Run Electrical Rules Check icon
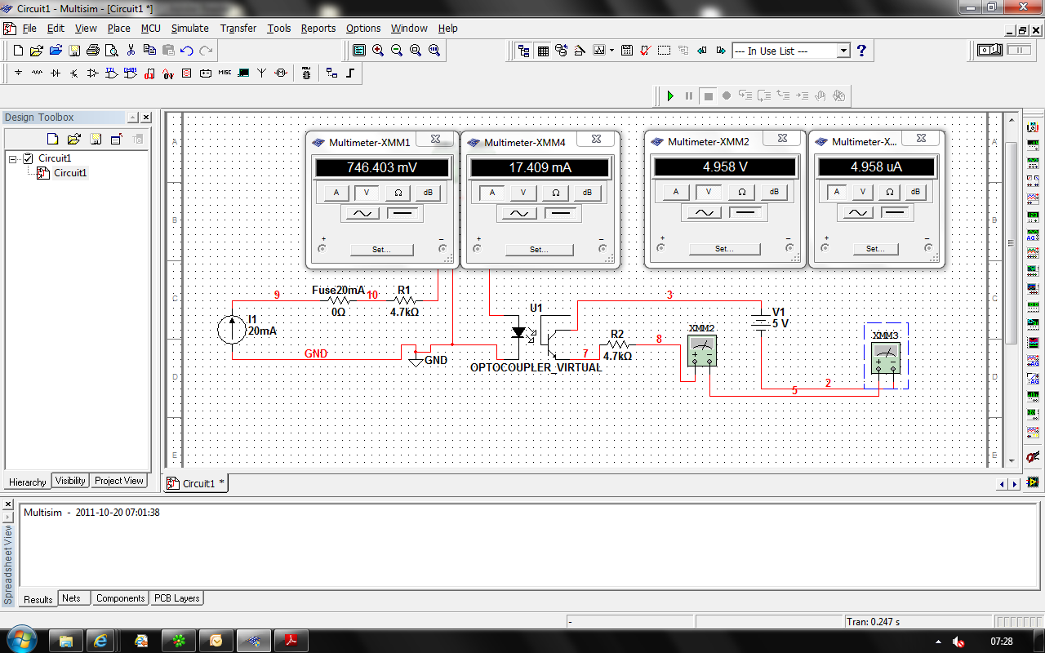Viewport: 1045px width, 653px height. (646, 50)
